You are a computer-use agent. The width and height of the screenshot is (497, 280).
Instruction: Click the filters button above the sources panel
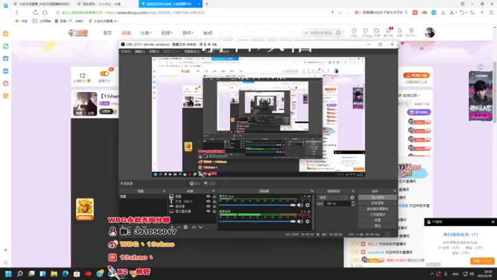(x=209, y=184)
